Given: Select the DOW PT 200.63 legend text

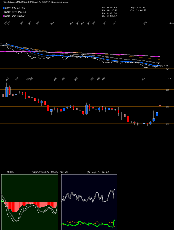Looking at the screenshot, I should [15, 16].
